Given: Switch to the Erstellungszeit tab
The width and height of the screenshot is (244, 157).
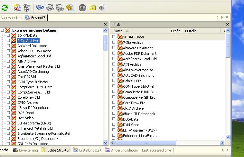Looking at the screenshot, I should tap(87, 150).
